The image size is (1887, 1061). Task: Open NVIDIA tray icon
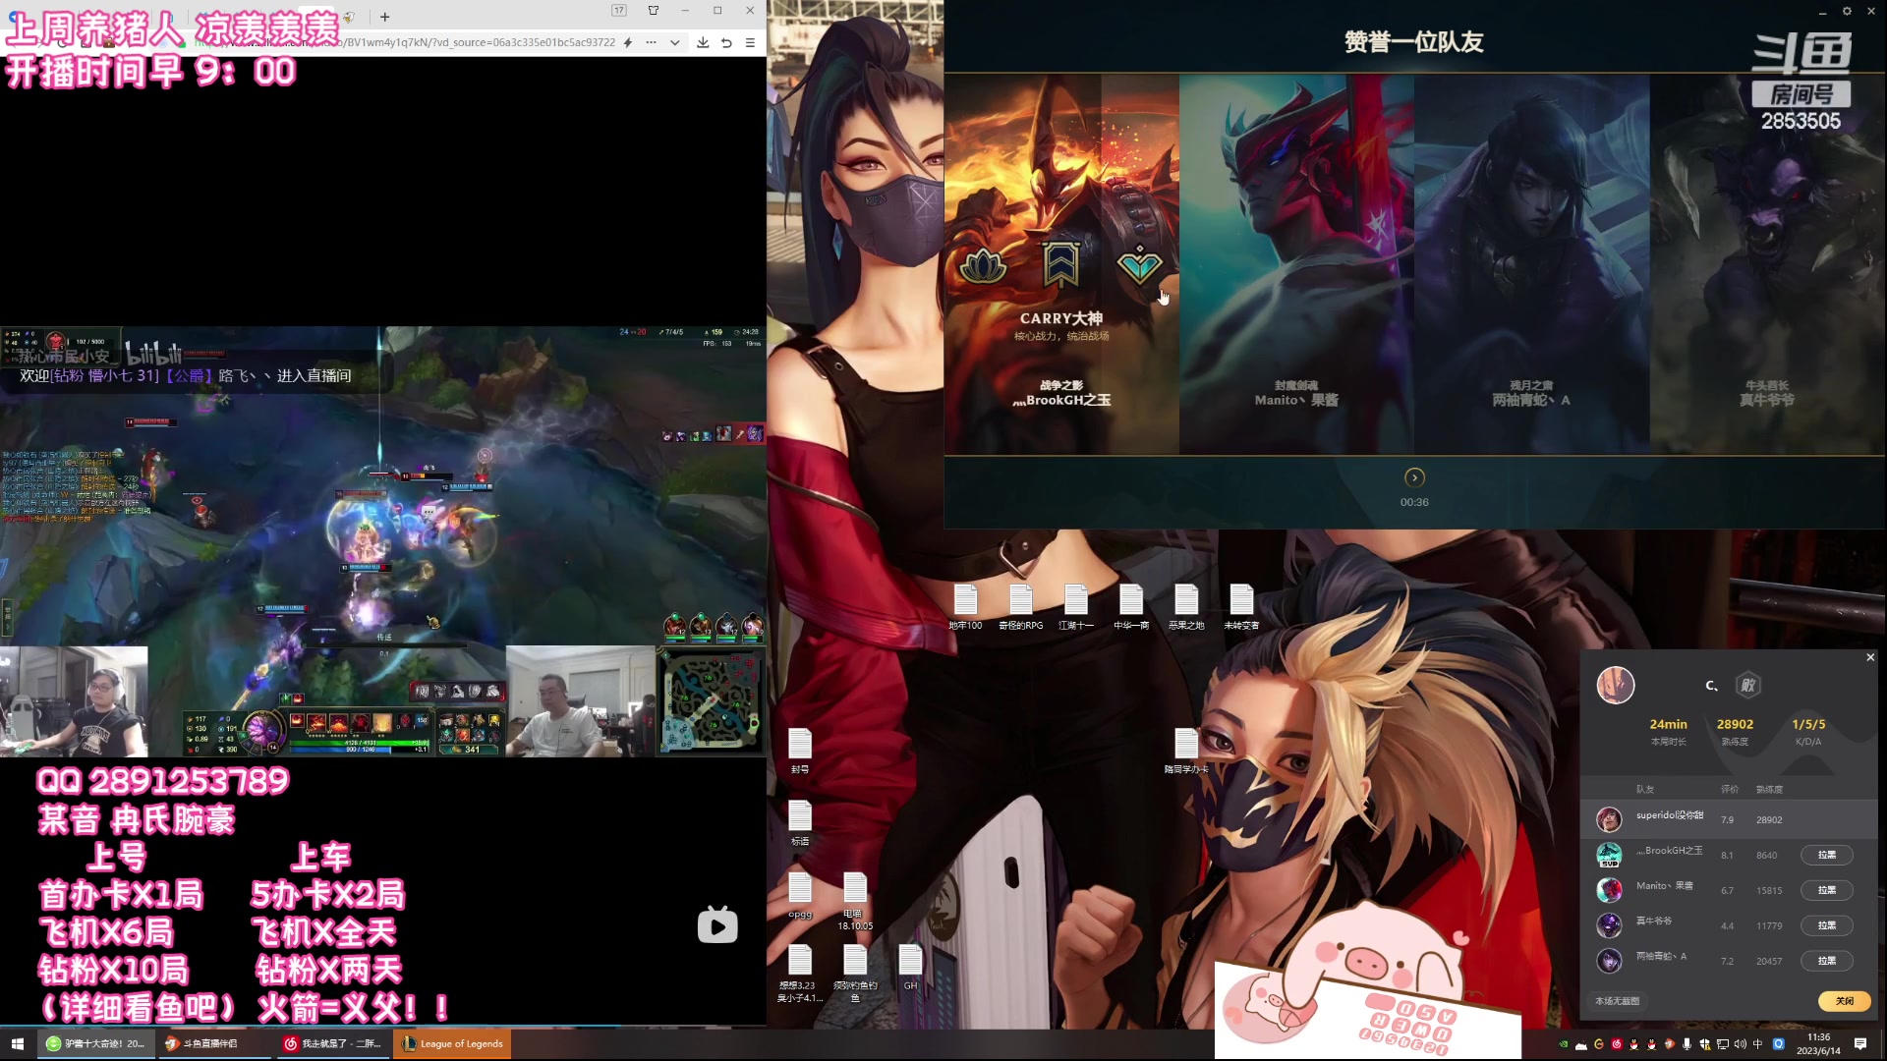click(1563, 1044)
